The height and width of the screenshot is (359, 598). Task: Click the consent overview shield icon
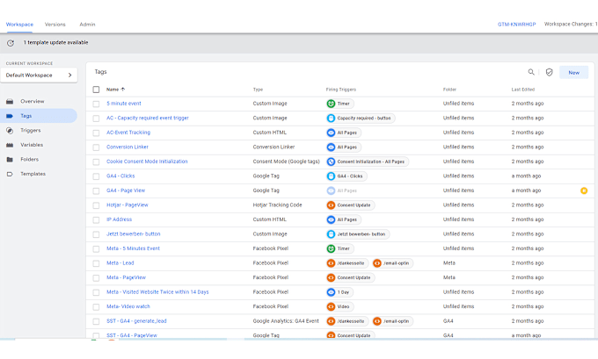tap(549, 72)
